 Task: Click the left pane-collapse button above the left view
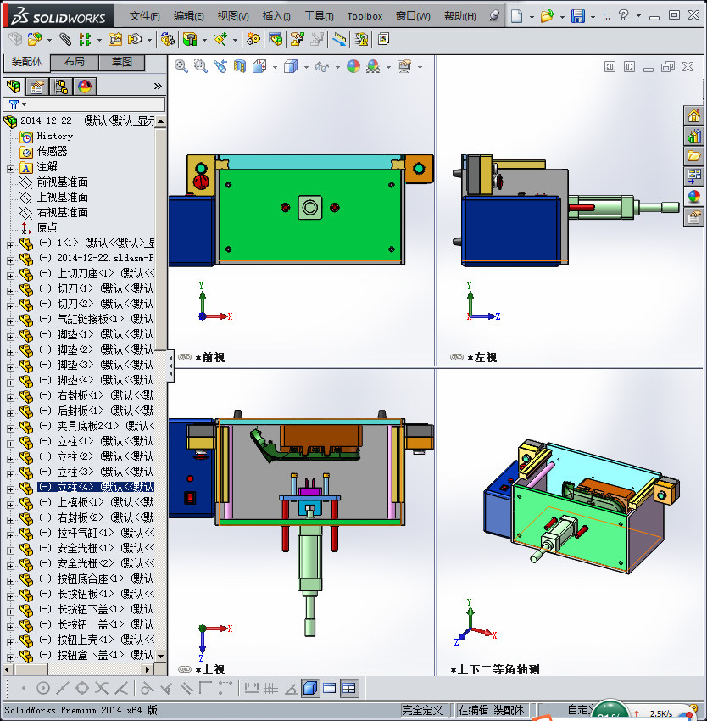coord(610,67)
